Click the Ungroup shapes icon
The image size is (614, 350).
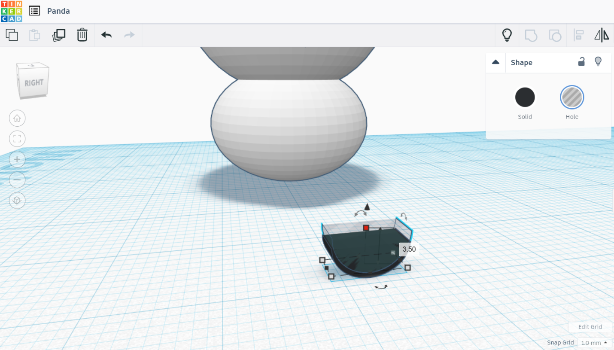[x=555, y=35]
